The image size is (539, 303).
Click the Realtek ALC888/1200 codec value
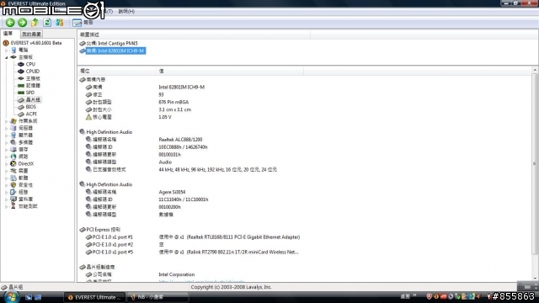pos(180,140)
